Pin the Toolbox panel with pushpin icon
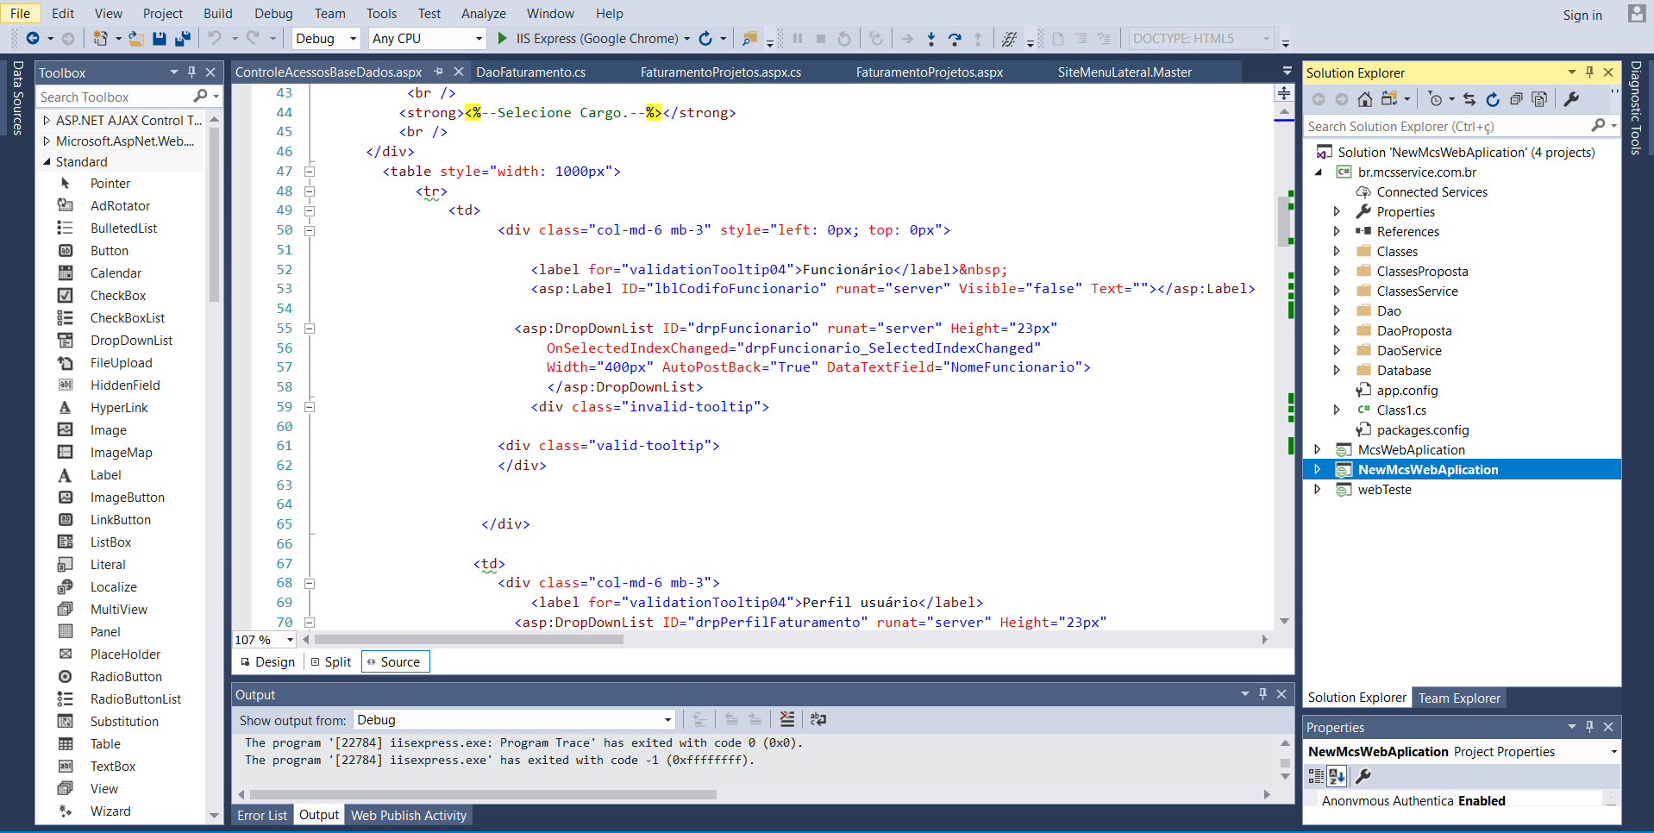 click(x=191, y=72)
